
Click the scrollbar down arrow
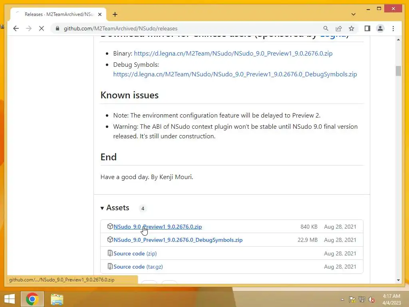pyautogui.click(x=398, y=280)
